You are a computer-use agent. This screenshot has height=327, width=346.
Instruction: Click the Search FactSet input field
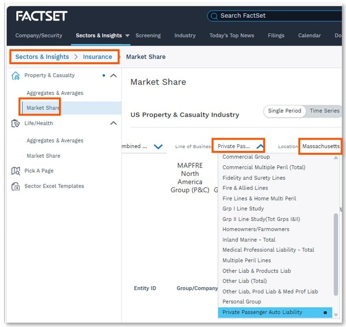276,16
